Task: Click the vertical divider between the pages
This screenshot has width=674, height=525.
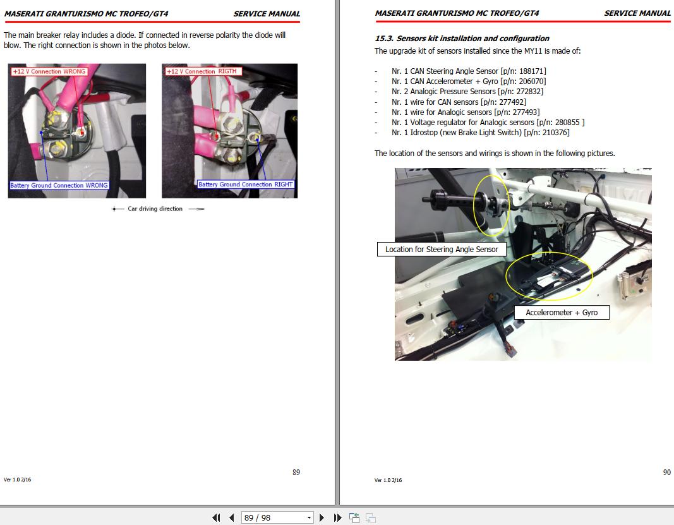Action: coord(337,253)
